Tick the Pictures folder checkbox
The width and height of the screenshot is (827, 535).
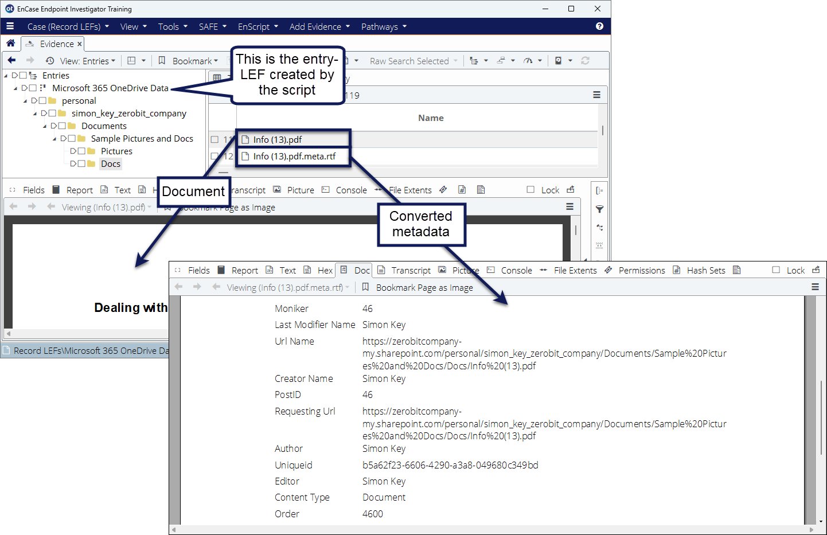[x=81, y=151]
